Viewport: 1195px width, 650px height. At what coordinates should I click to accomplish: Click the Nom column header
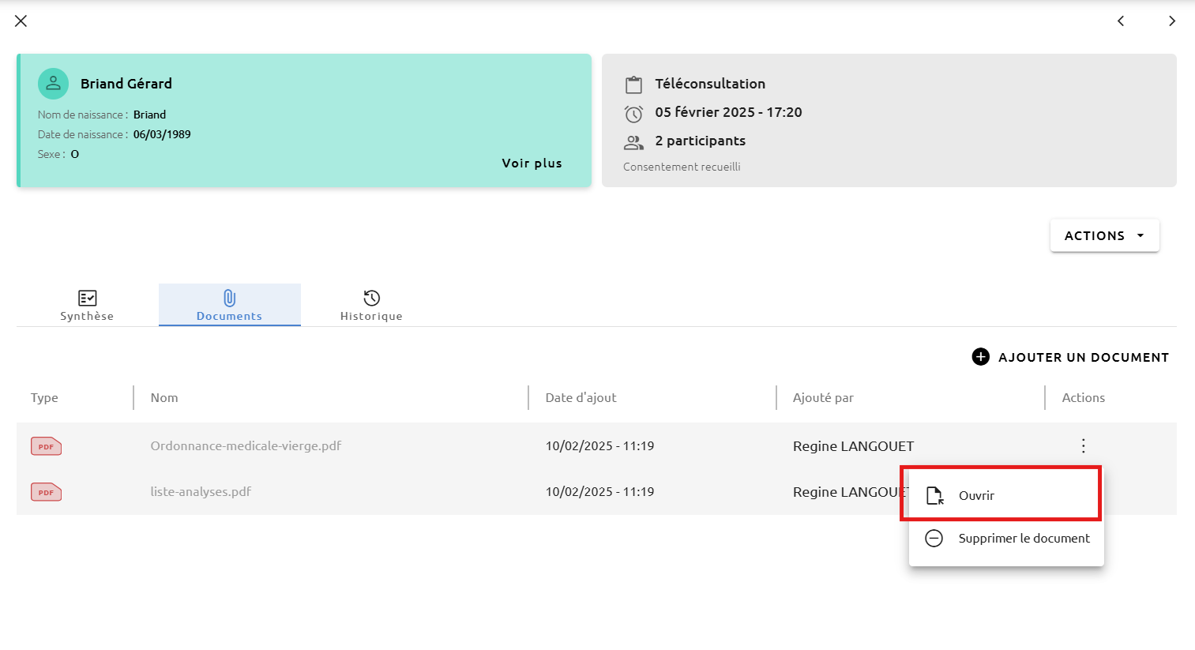(x=164, y=398)
